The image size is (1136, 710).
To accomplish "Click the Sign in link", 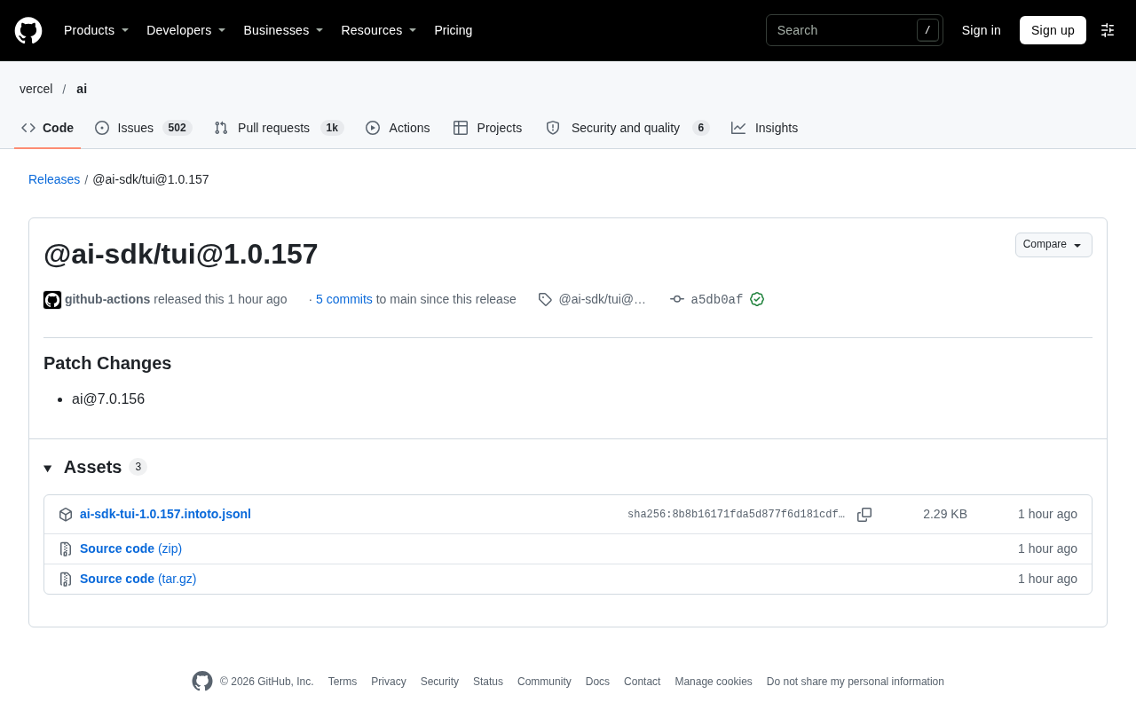I will point(982,30).
